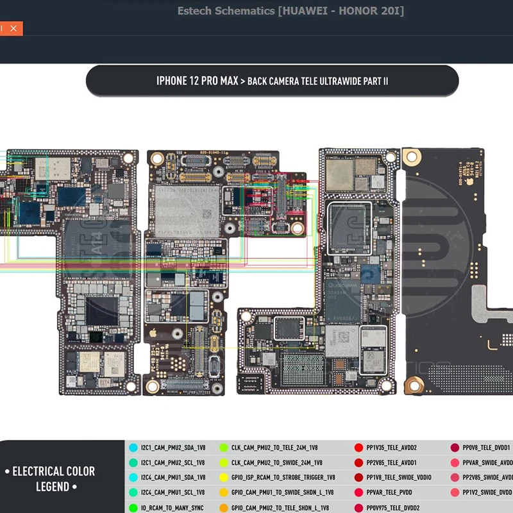
Task: Pick the PPVAR_TELE_PVDD legend swatch
Action: [x=359, y=492]
